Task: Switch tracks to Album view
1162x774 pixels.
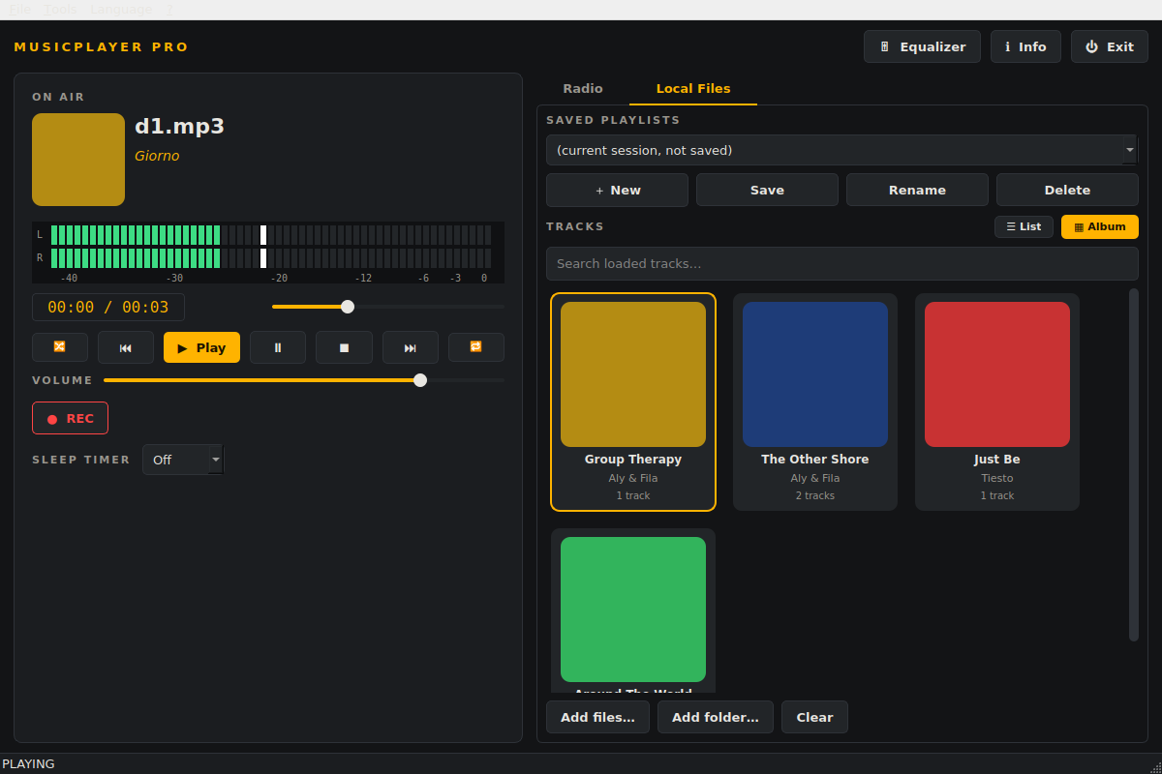Action: click(x=1100, y=226)
